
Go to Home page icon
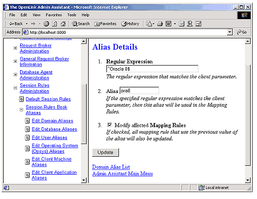tap(63, 24)
